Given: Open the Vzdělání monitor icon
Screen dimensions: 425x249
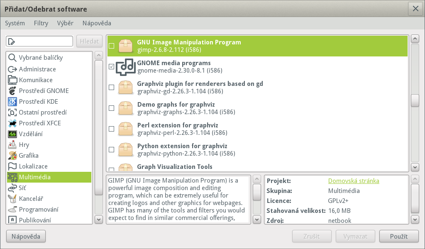Looking at the screenshot, I should coord(12,134).
